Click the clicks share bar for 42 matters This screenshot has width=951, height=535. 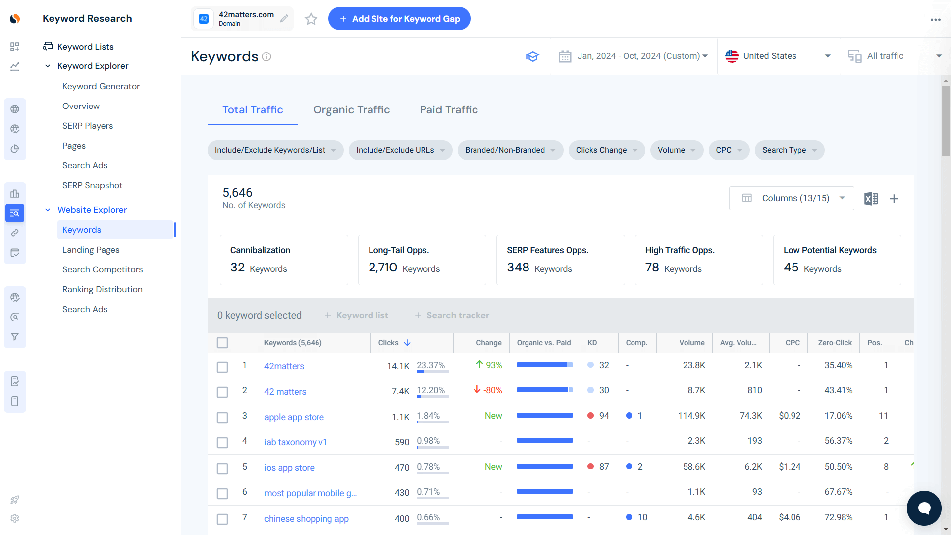433,397
